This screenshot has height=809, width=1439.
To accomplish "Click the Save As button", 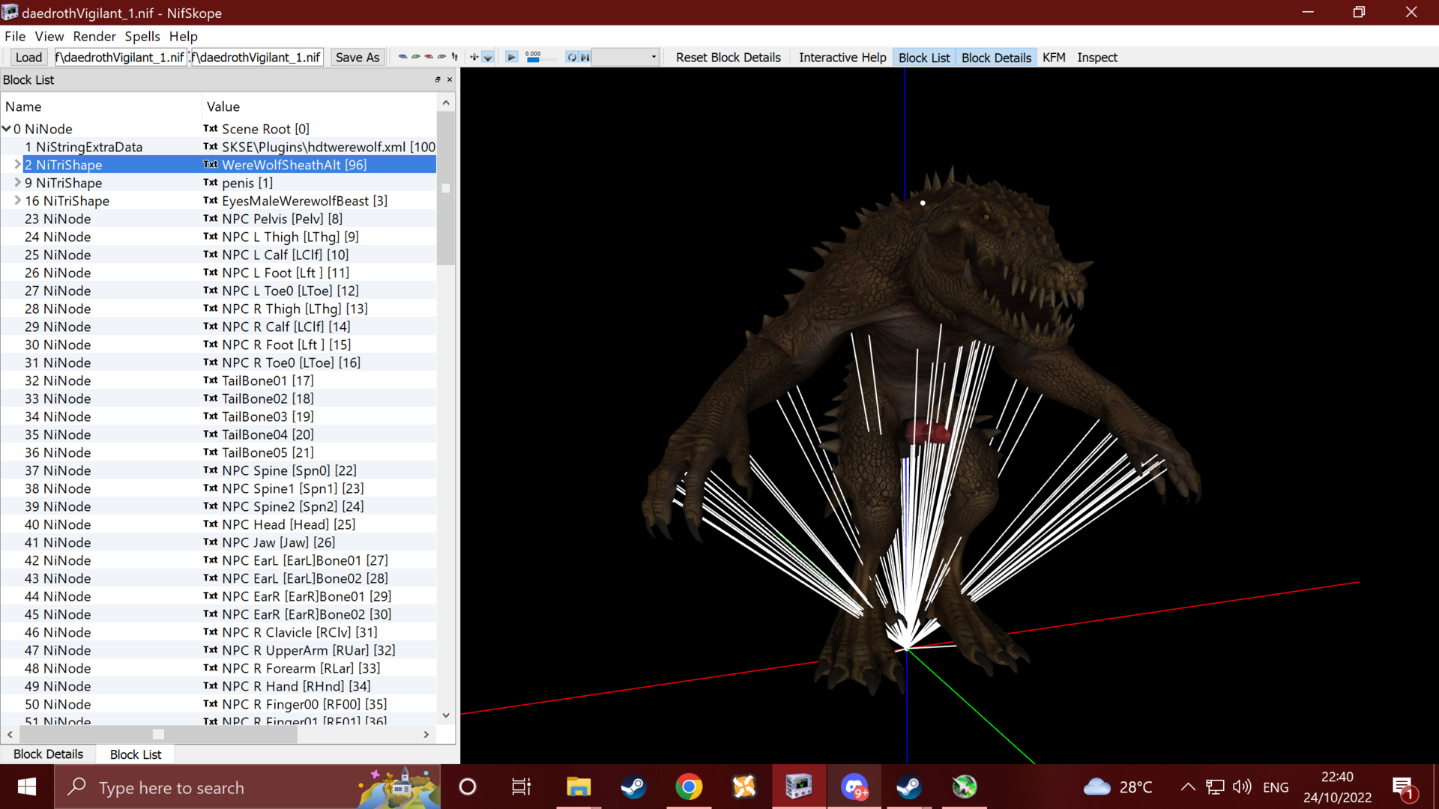I will tap(358, 57).
